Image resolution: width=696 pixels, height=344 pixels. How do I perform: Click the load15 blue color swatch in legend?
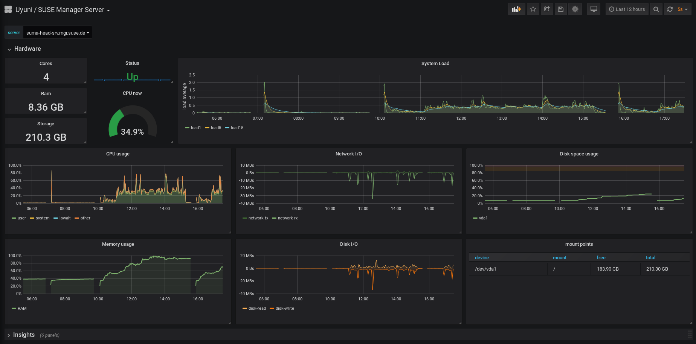227,128
